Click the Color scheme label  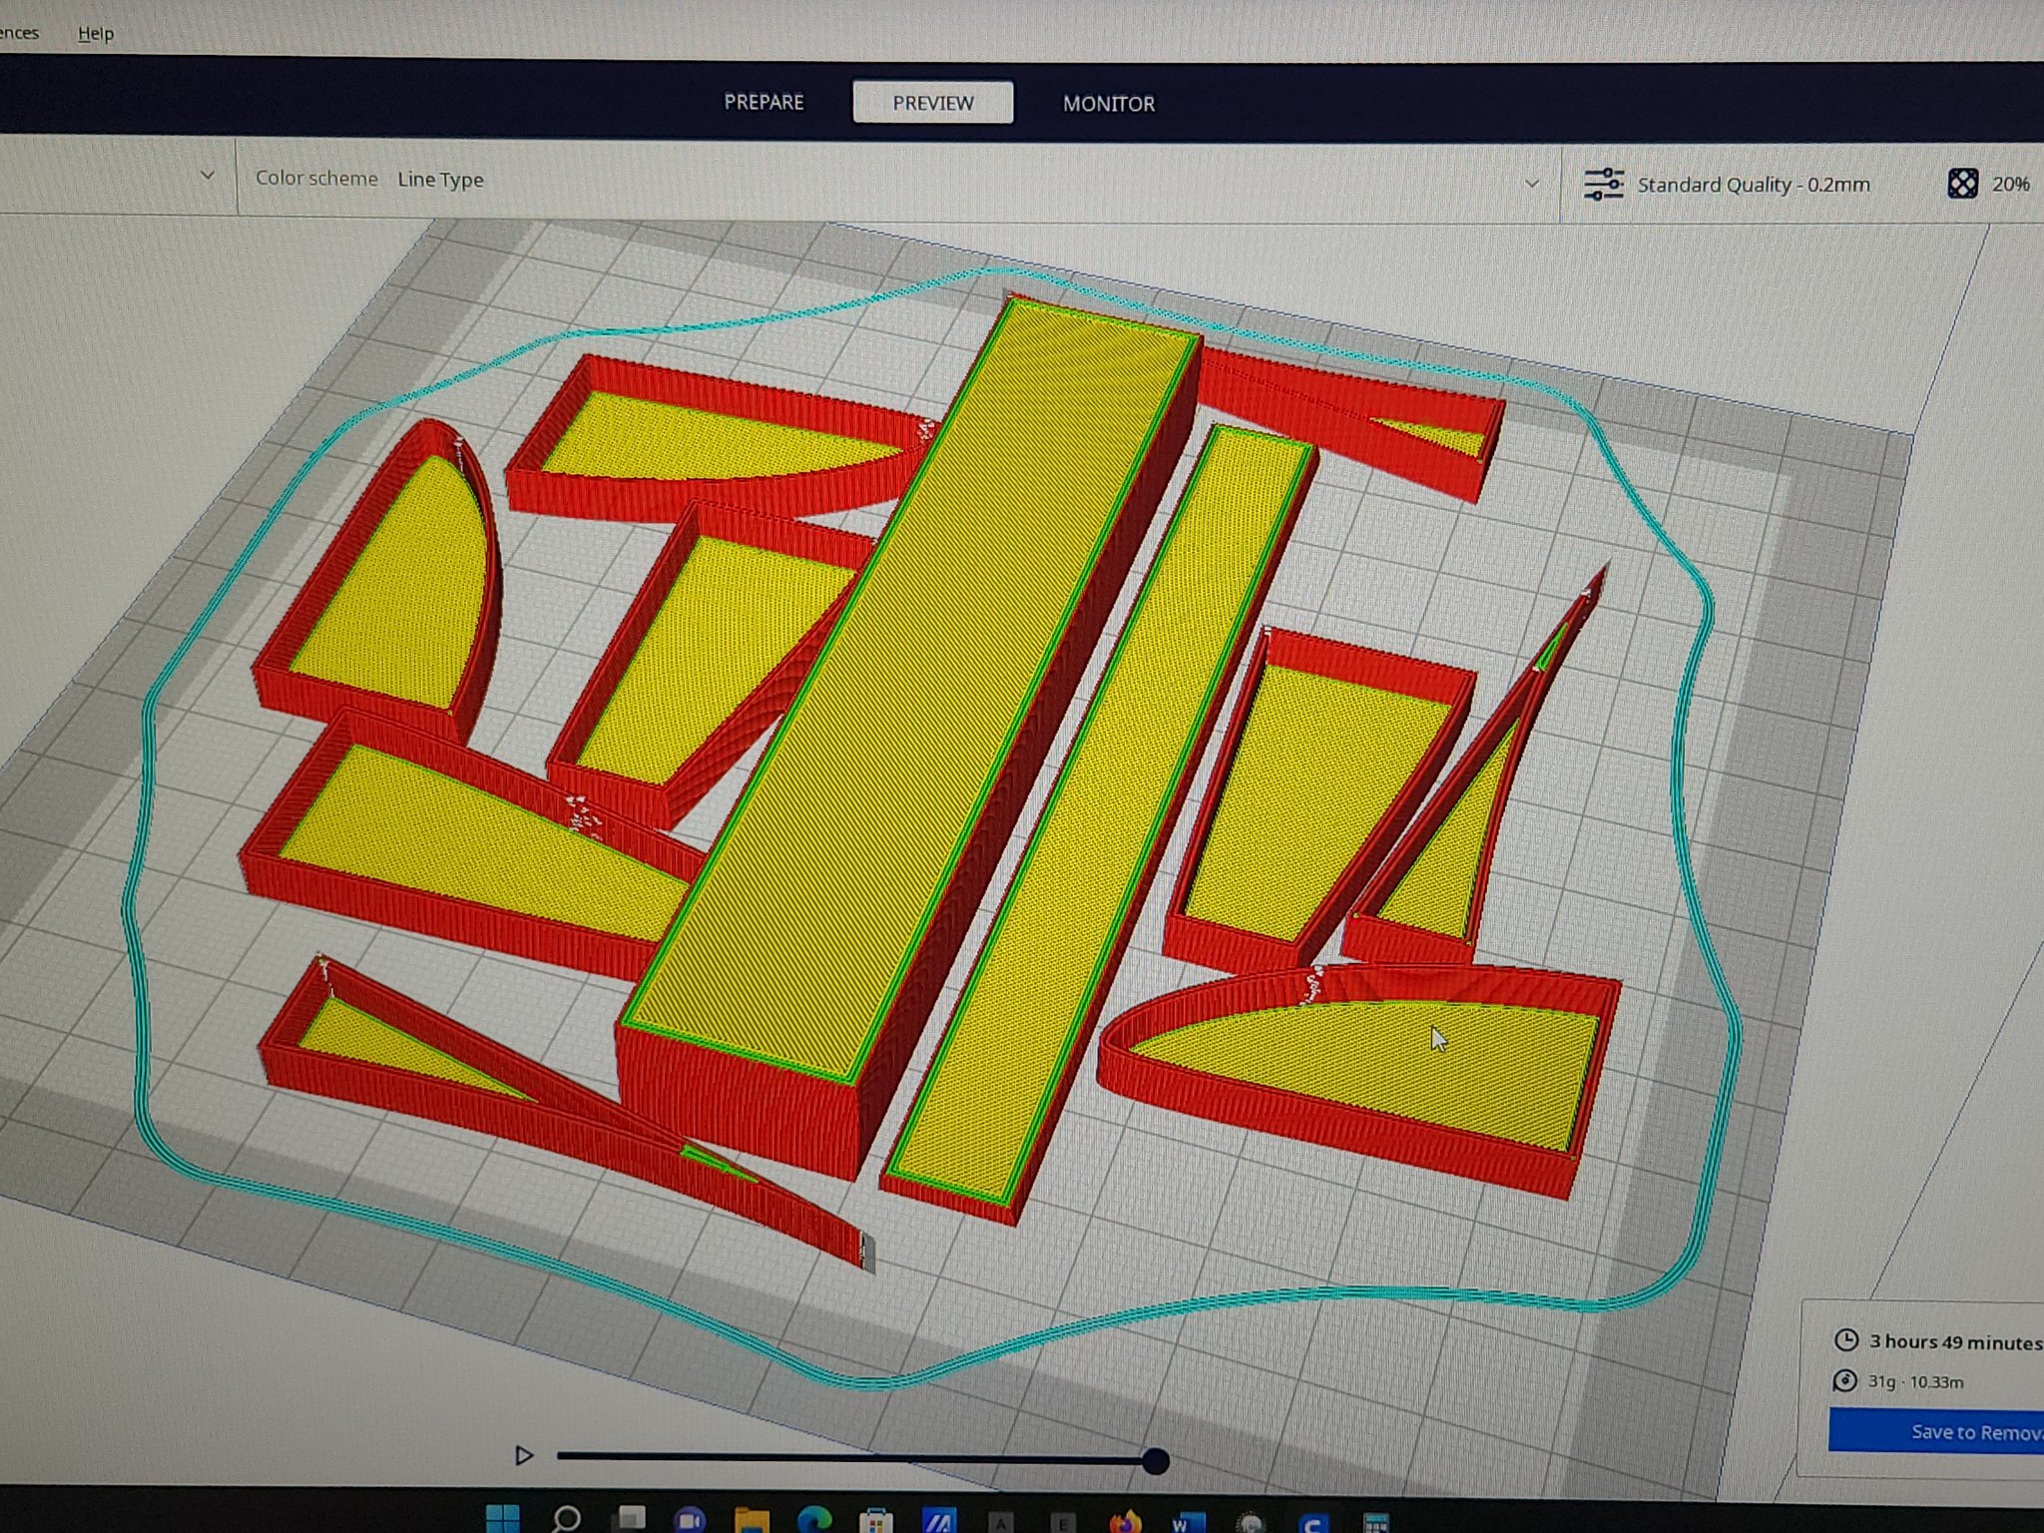coord(316,178)
